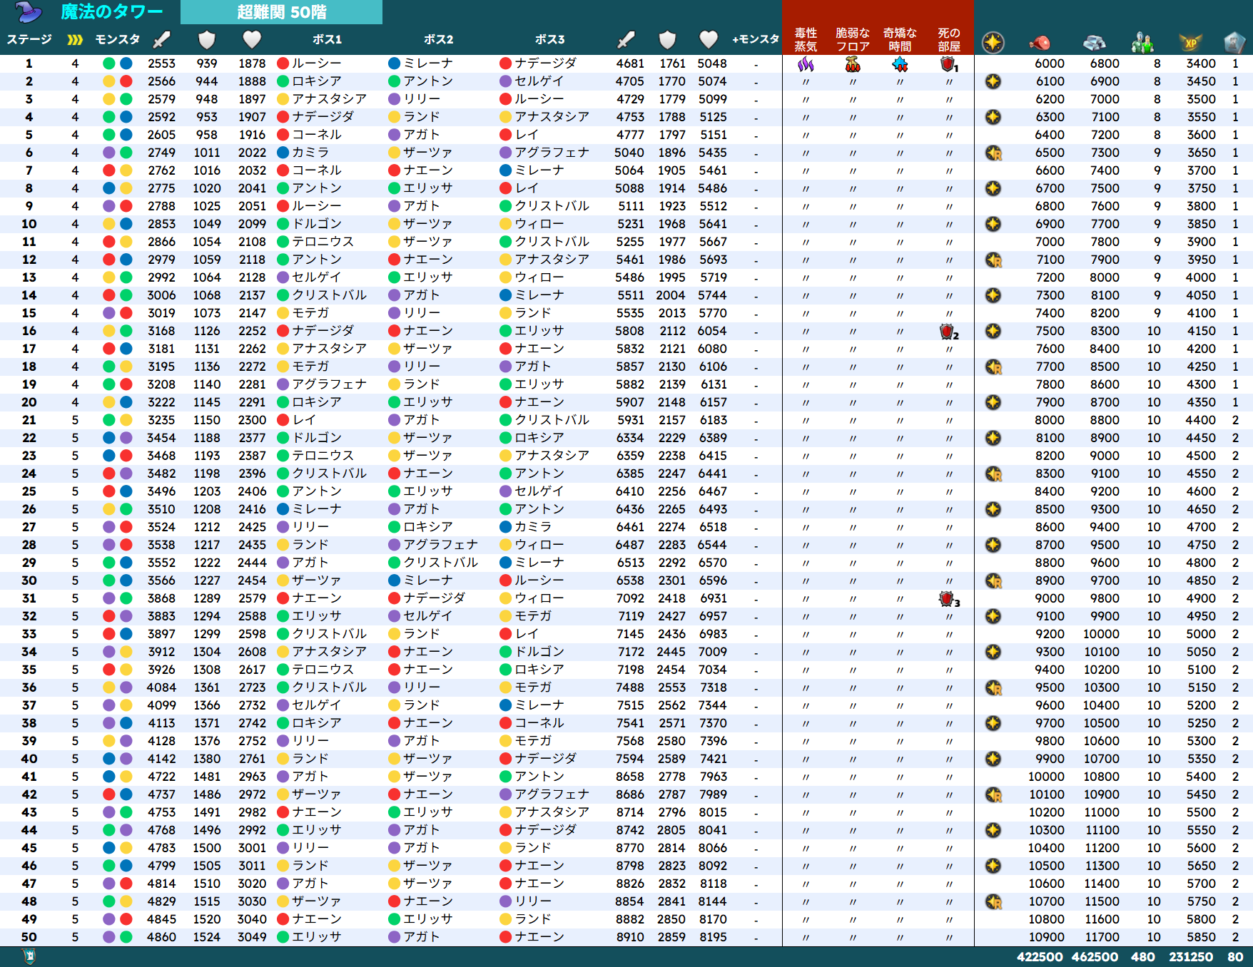Click the blue odd-time icon in stage 1
Screen dimensions: 1253x967
[900, 64]
